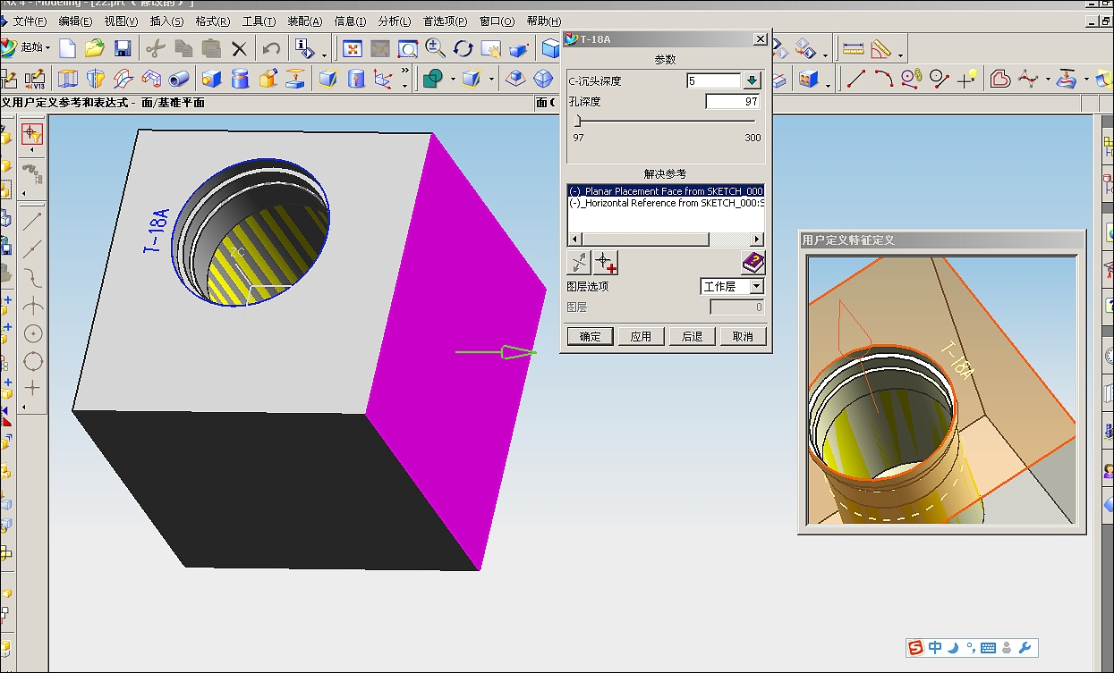
Task: Expand the feature toolbar overflow chevron
Action: click(404, 71)
